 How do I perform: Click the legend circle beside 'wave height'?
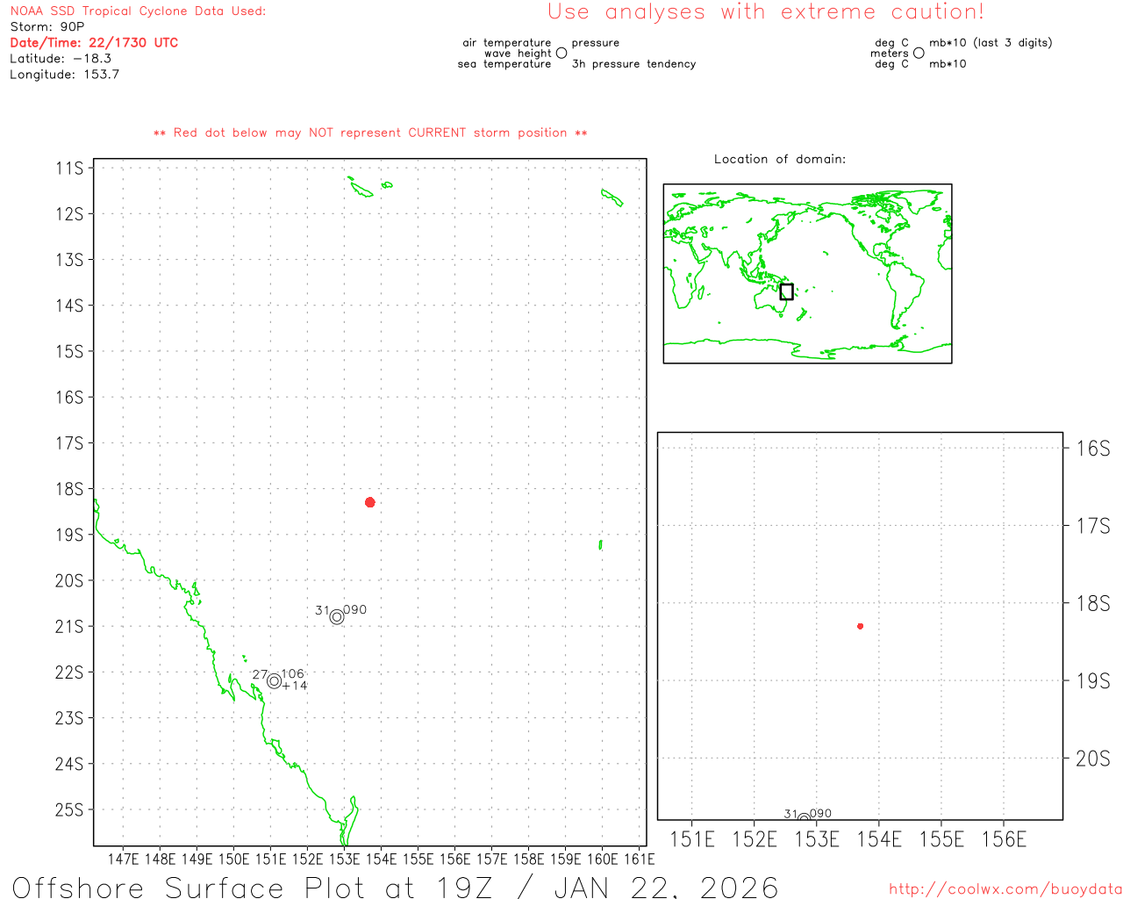pyautogui.click(x=561, y=54)
